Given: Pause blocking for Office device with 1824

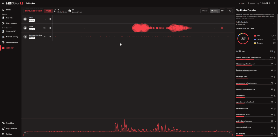Looking at the screenshot, I should (50, 28).
